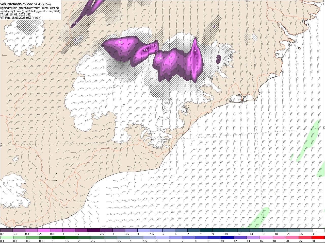Click the '2.0' snowfall contour label
Image resolution: width=325 pixels, height=243 pixels.
(x=145, y=50)
